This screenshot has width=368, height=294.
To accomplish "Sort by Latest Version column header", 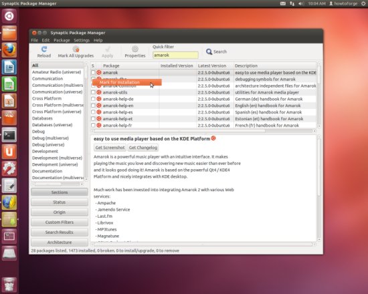I will pyautogui.click(x=215, y=65).
